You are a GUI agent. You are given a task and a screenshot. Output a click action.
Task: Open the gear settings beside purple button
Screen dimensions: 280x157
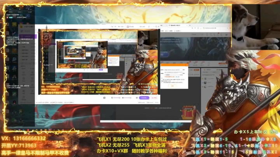click(x=137, y=98)
